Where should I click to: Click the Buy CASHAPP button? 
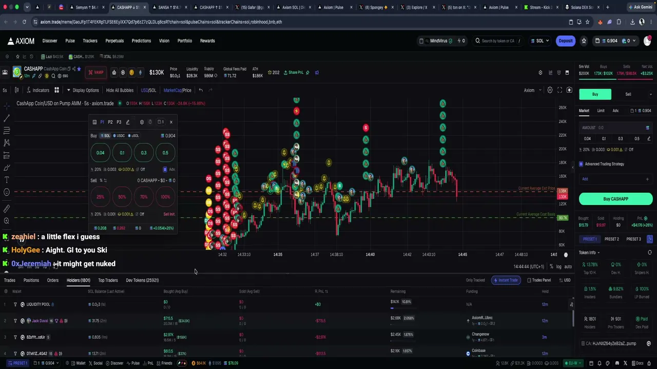[615, 199]
